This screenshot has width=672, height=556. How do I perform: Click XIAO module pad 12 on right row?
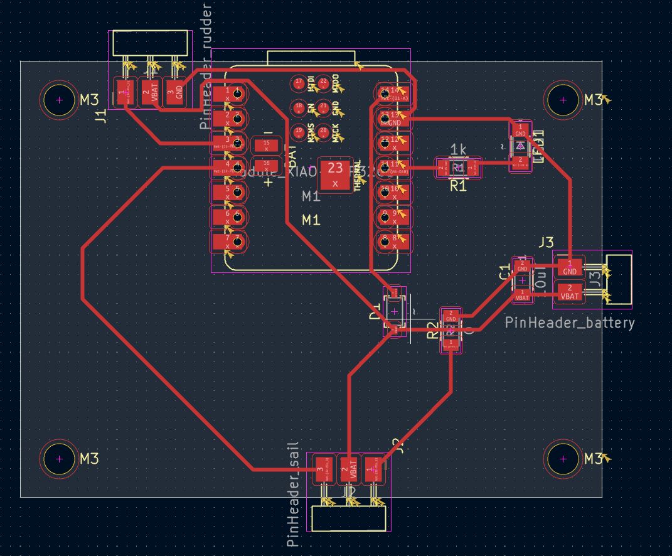(393, 142)
